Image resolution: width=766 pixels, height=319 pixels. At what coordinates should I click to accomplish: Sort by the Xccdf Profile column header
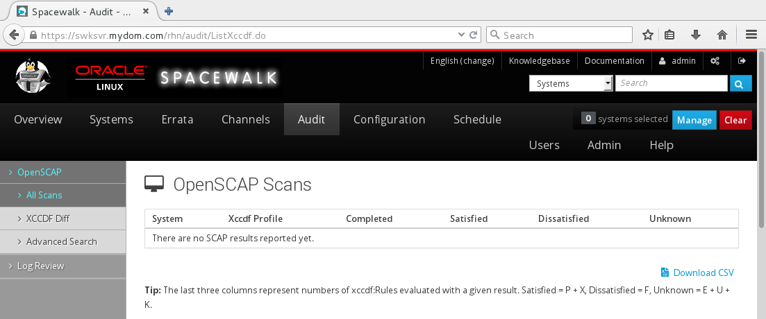256,218
